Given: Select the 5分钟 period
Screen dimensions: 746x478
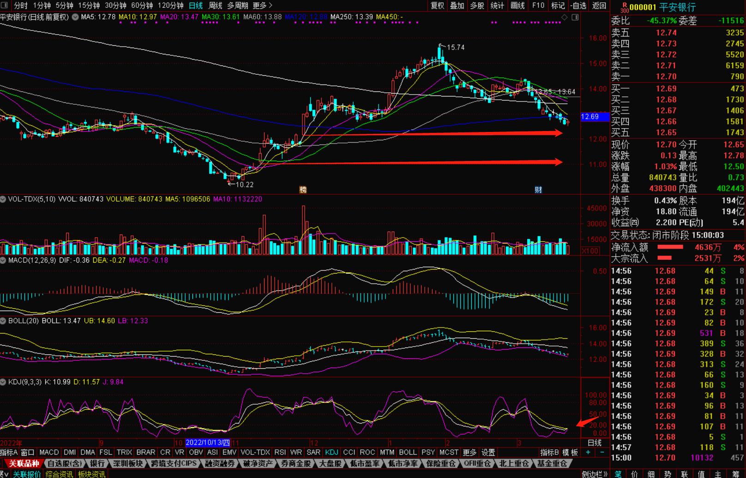Looking at the screenshot, I should tap(64, 6).
